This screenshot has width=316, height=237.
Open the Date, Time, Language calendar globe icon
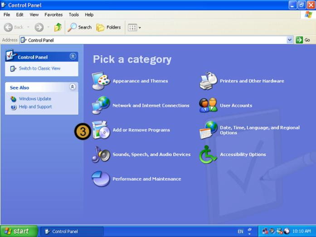209,130
